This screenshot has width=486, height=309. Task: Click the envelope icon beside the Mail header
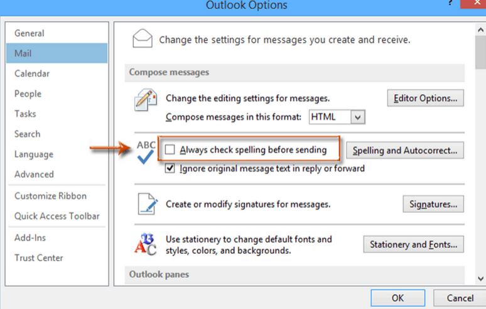coord(143,38)
